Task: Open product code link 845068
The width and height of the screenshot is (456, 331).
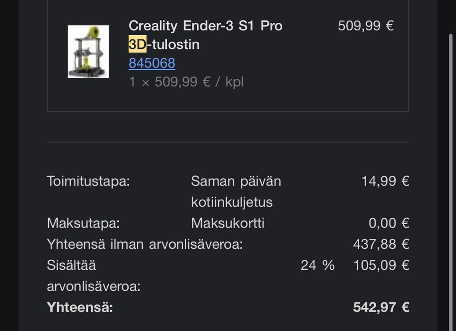Action: click(152, 63)
